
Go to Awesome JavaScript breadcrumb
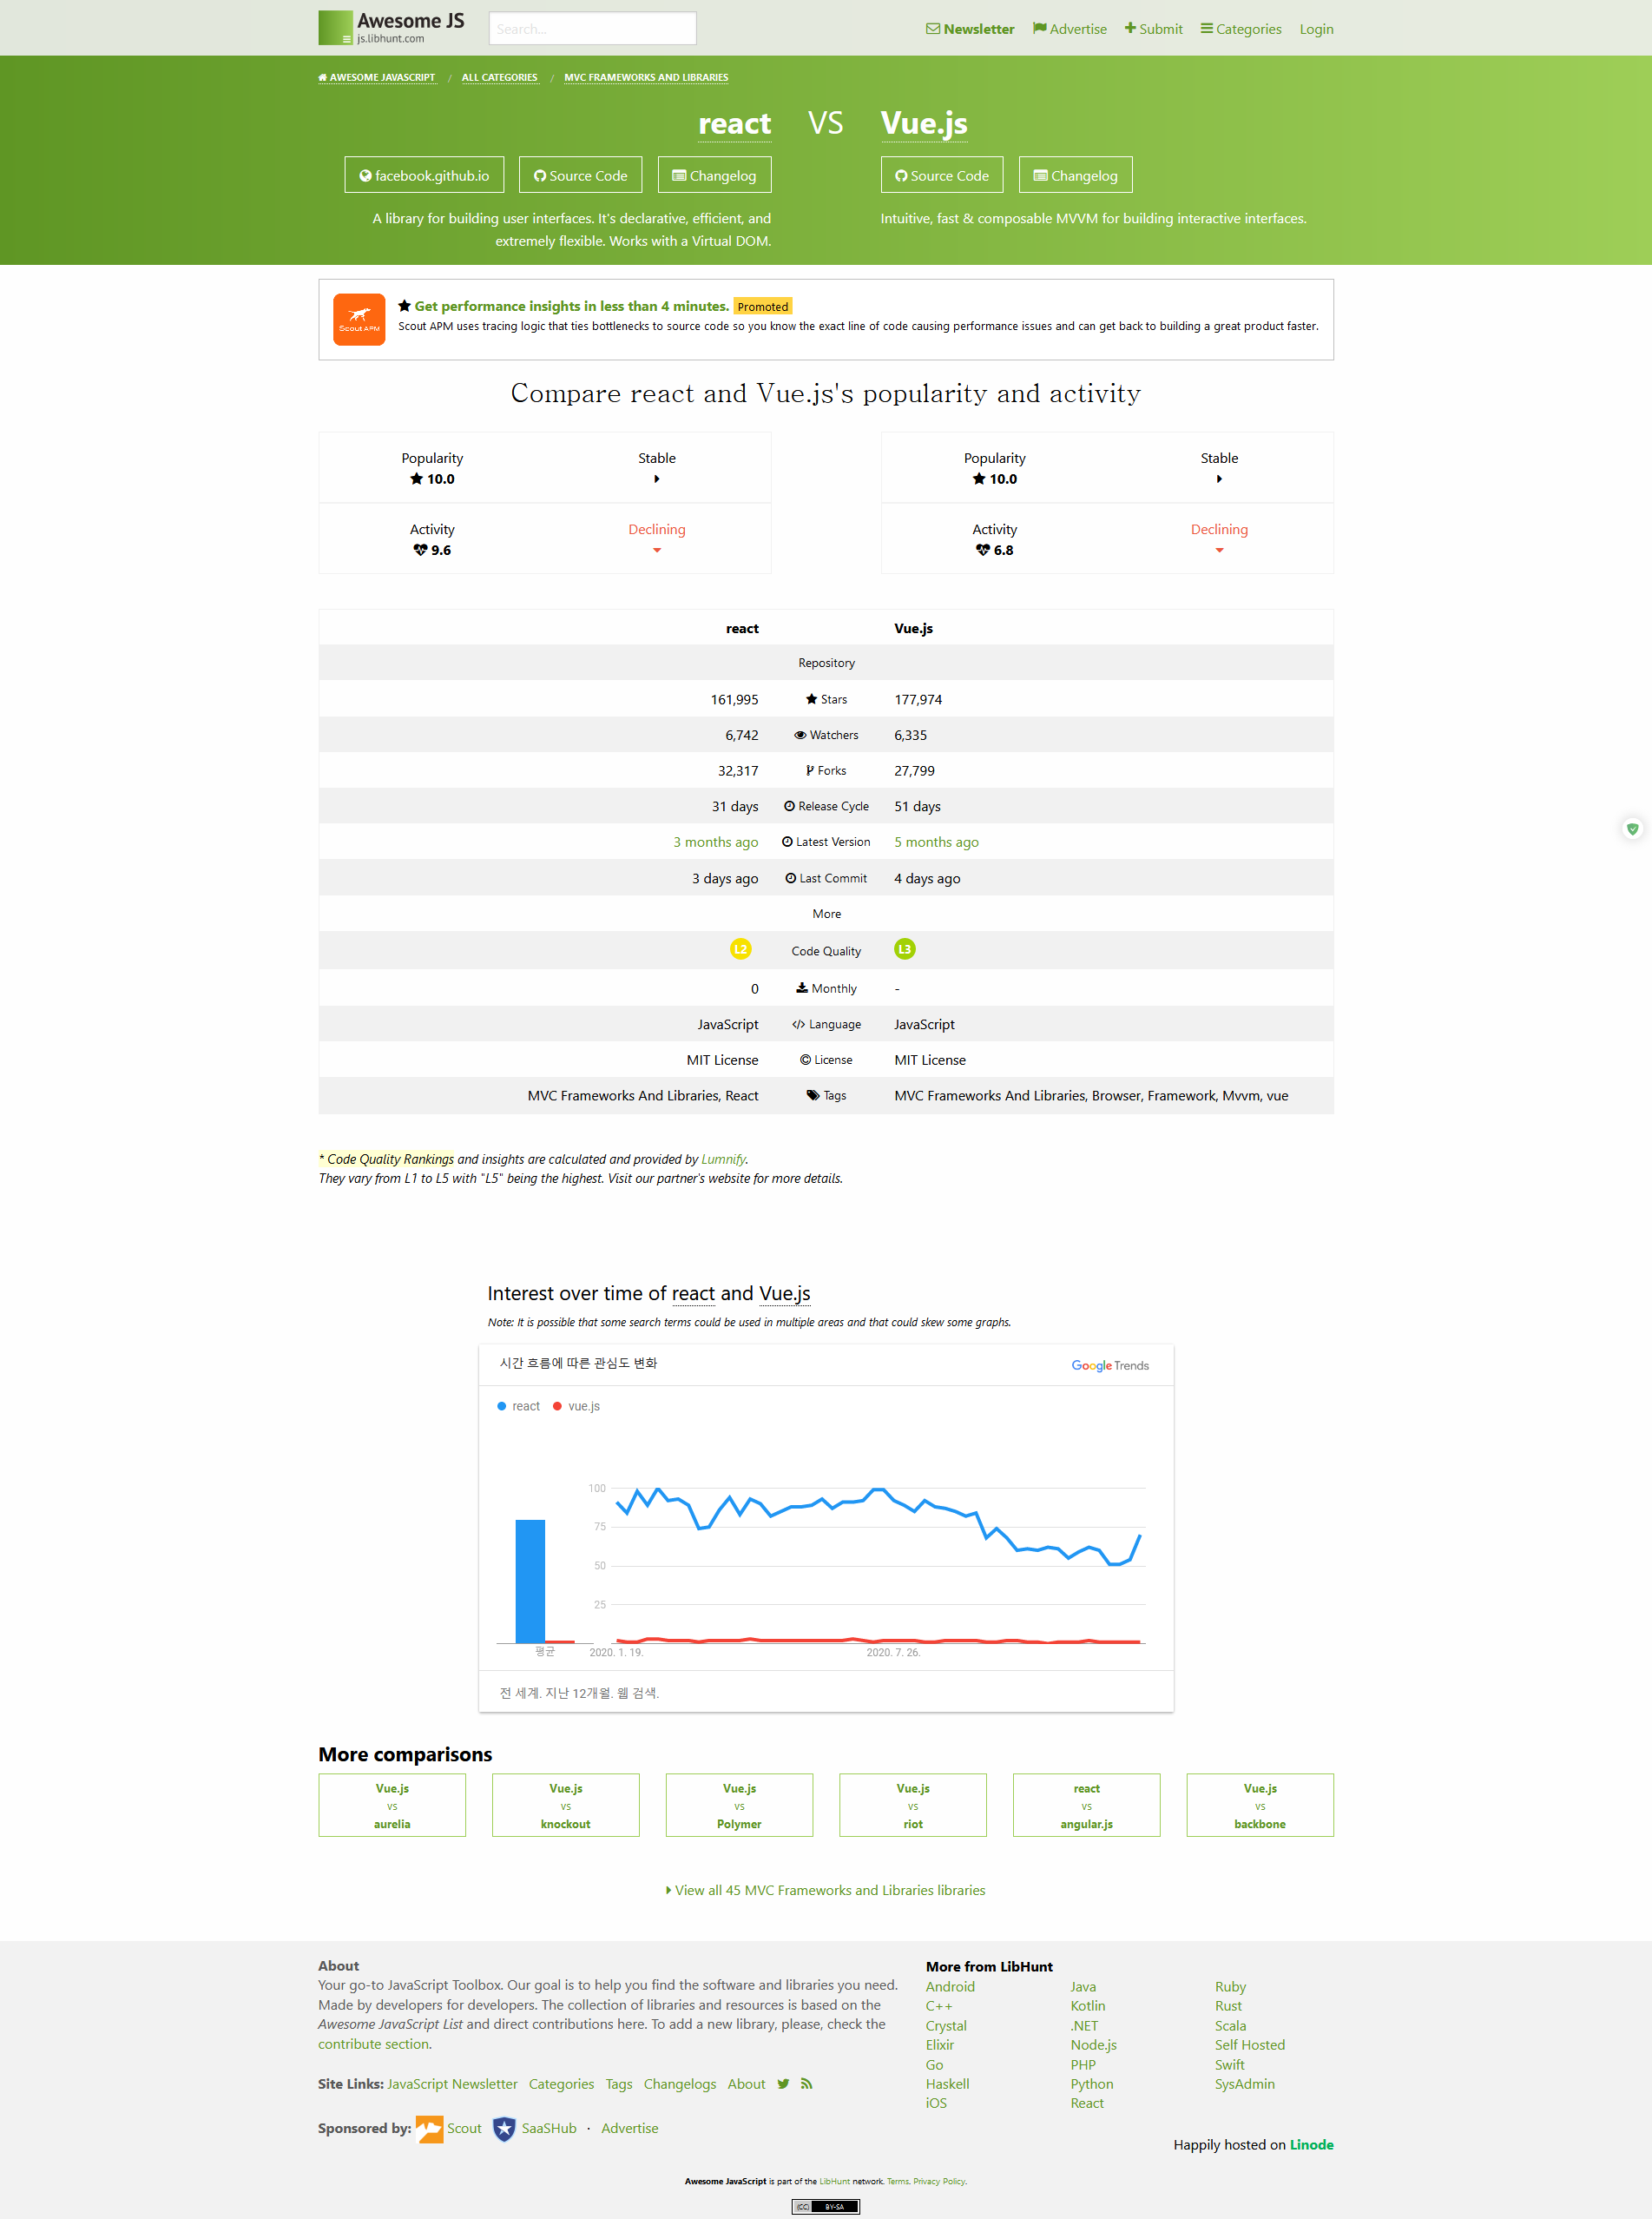pos(377,77)
